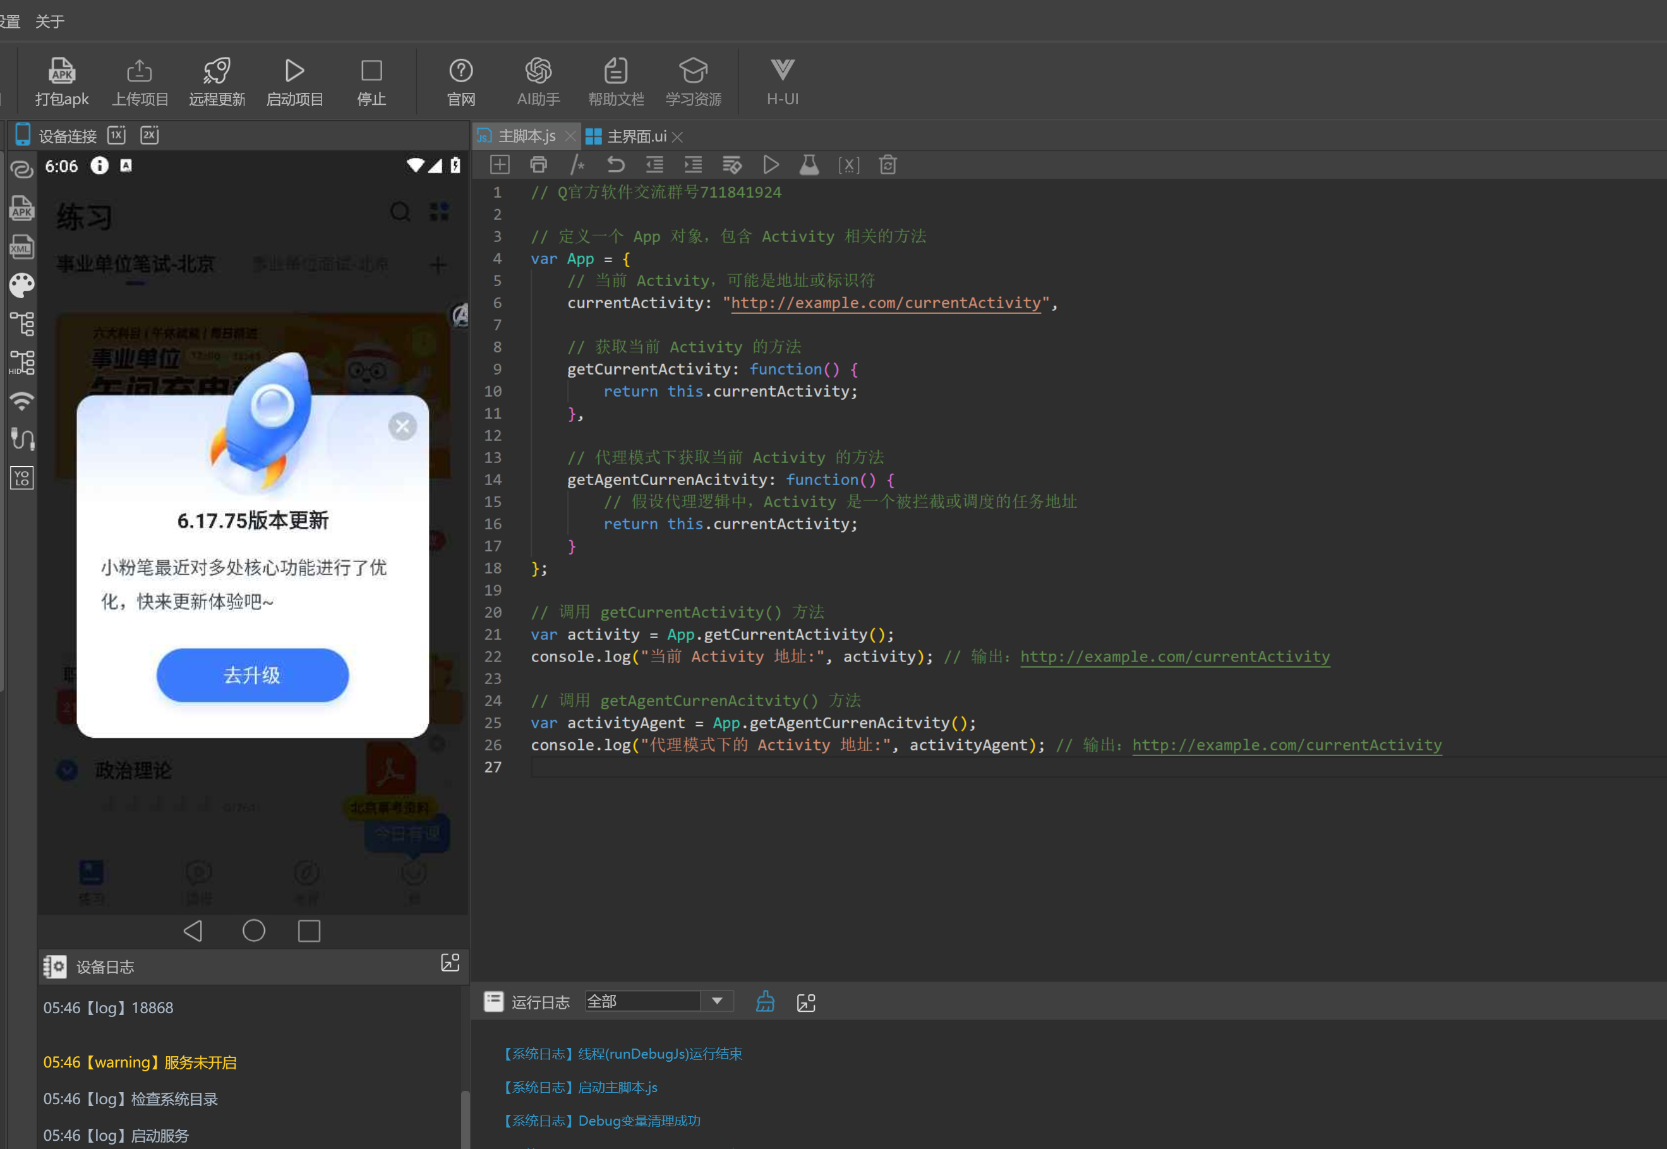
Task: Clear run log with broom icon
Action: point(765,1001)
